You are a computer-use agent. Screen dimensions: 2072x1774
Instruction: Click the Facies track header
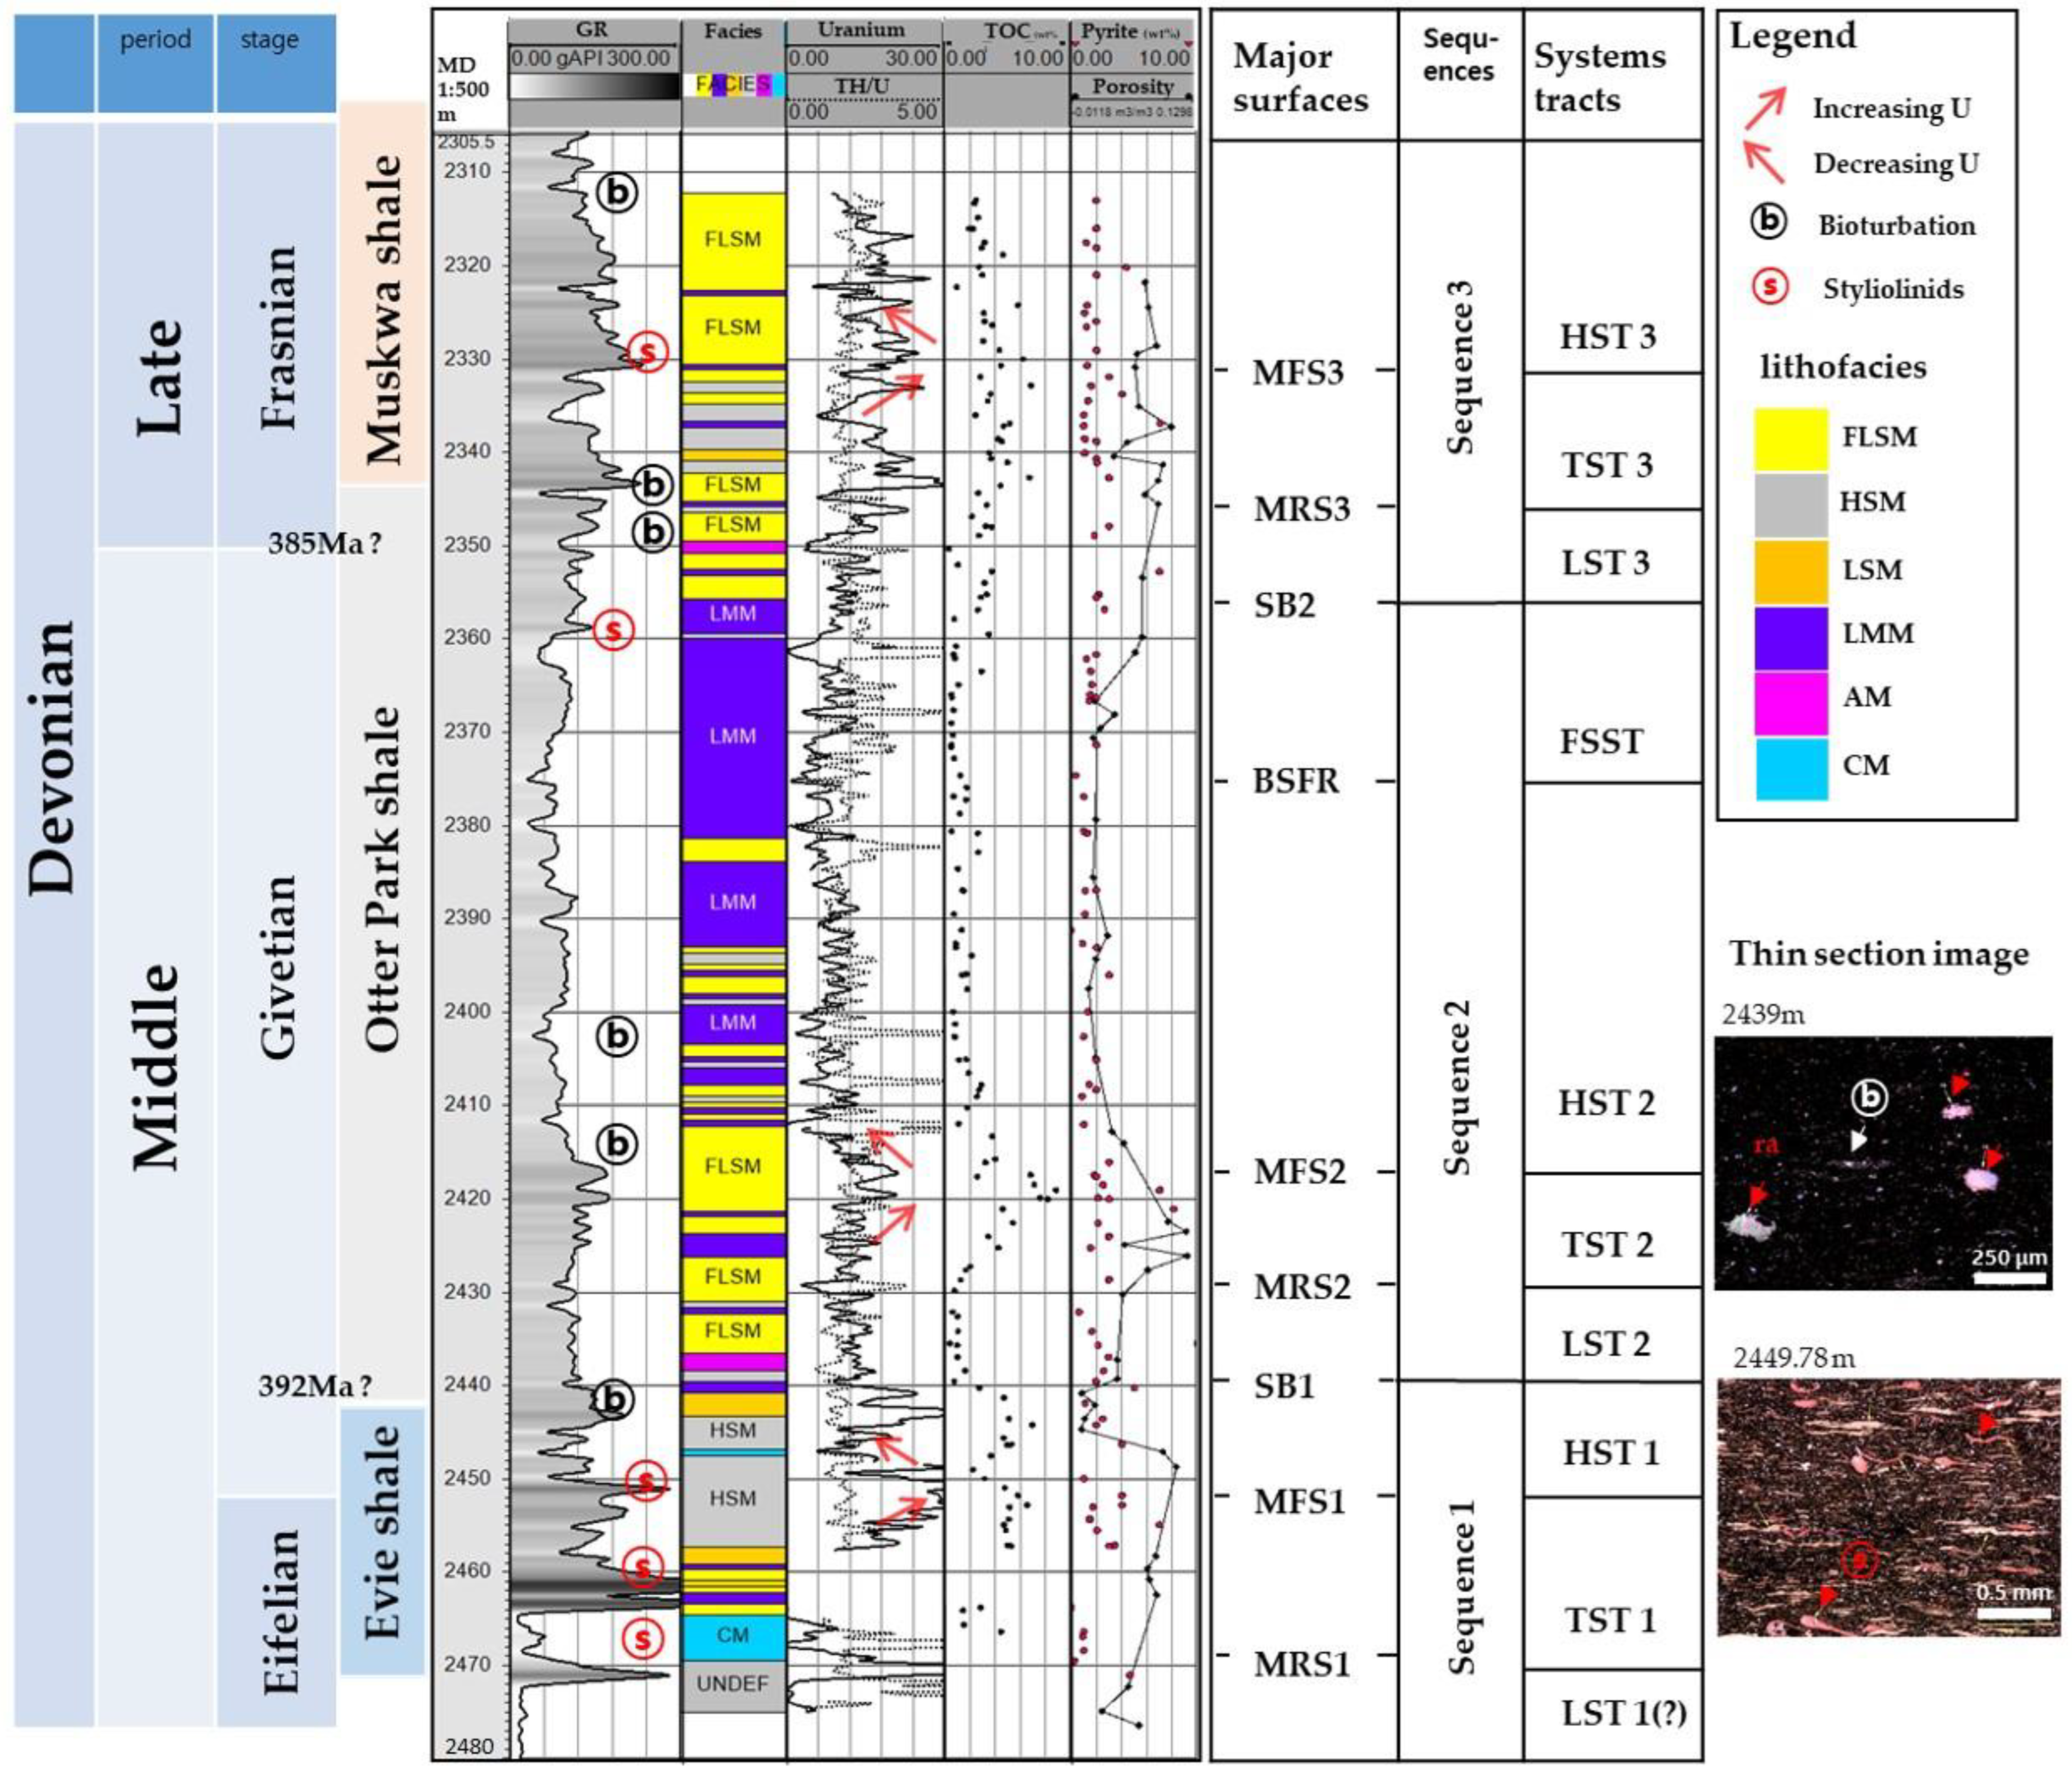732,31
